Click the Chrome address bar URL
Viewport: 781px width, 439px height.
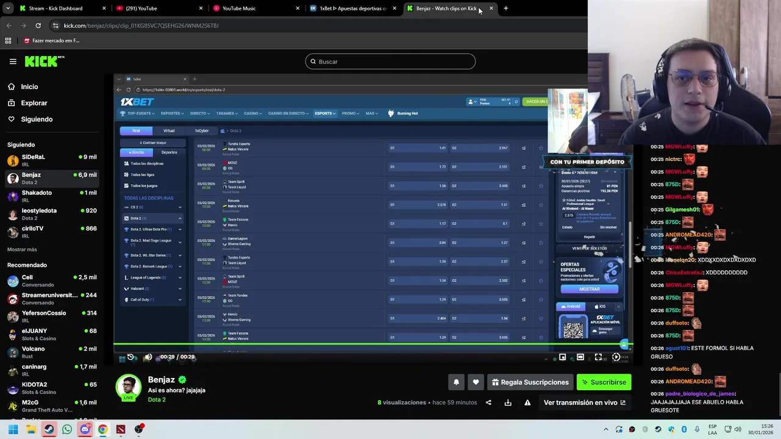tap(141, 26)
